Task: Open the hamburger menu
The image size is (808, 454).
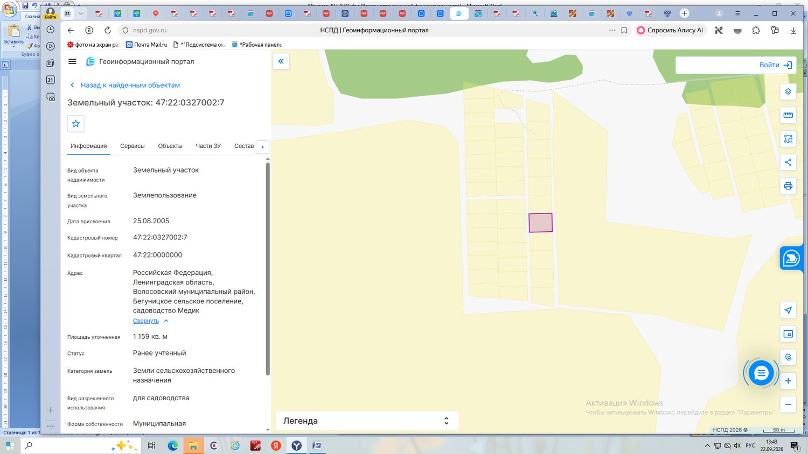Action: click(72, 61)
